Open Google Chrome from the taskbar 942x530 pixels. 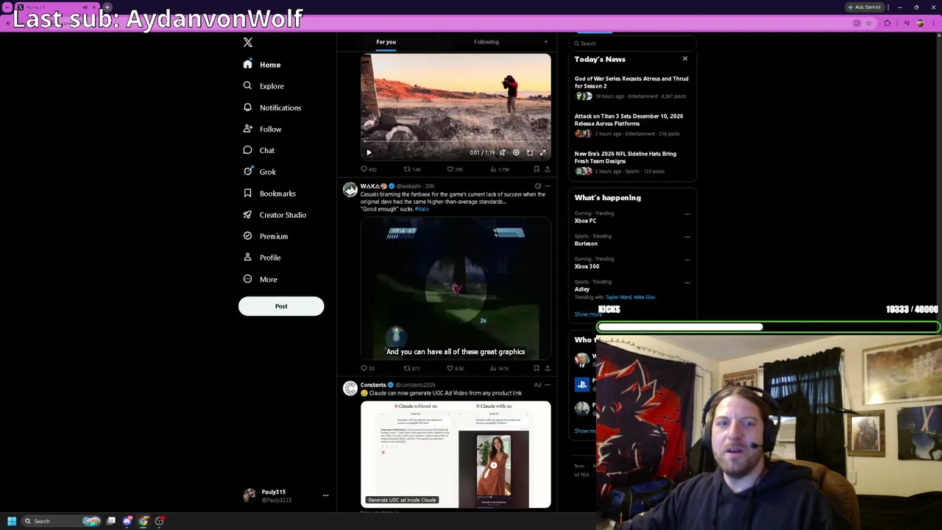coord(144,521)
